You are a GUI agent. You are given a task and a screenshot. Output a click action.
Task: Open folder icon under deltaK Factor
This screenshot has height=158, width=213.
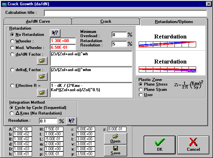tap(42, 76)
